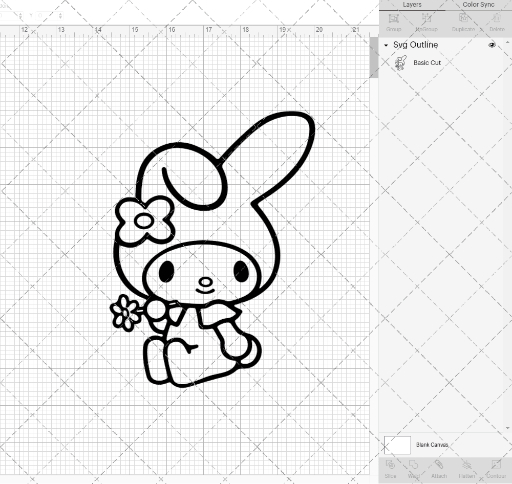Click the Blank Canvas swatch

tap(397, 445)
